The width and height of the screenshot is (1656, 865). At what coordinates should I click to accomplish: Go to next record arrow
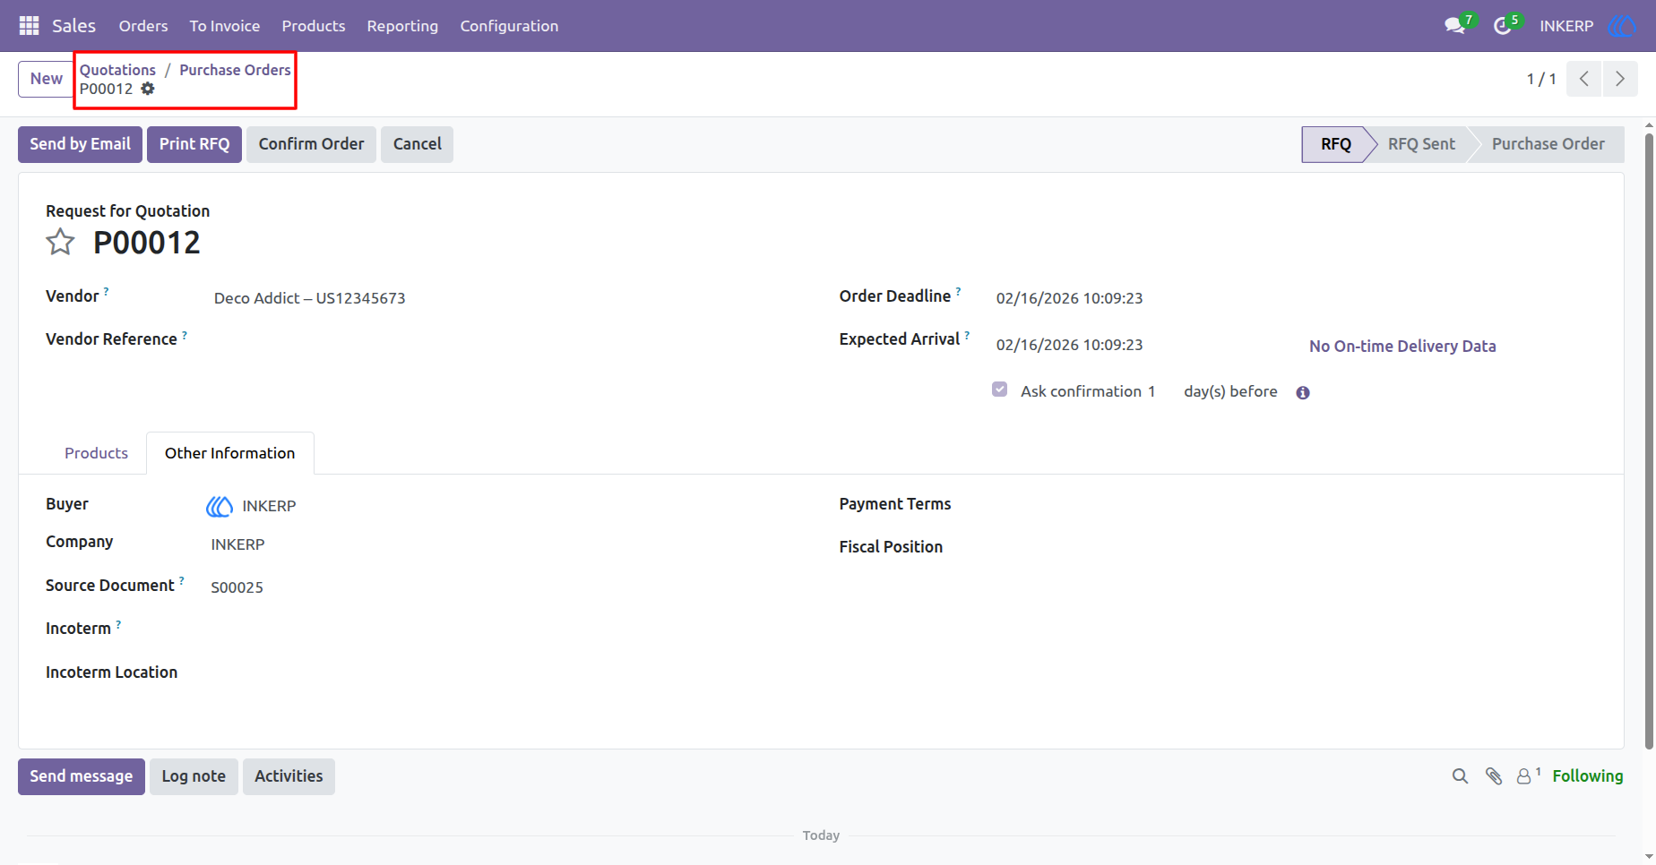1620,79
